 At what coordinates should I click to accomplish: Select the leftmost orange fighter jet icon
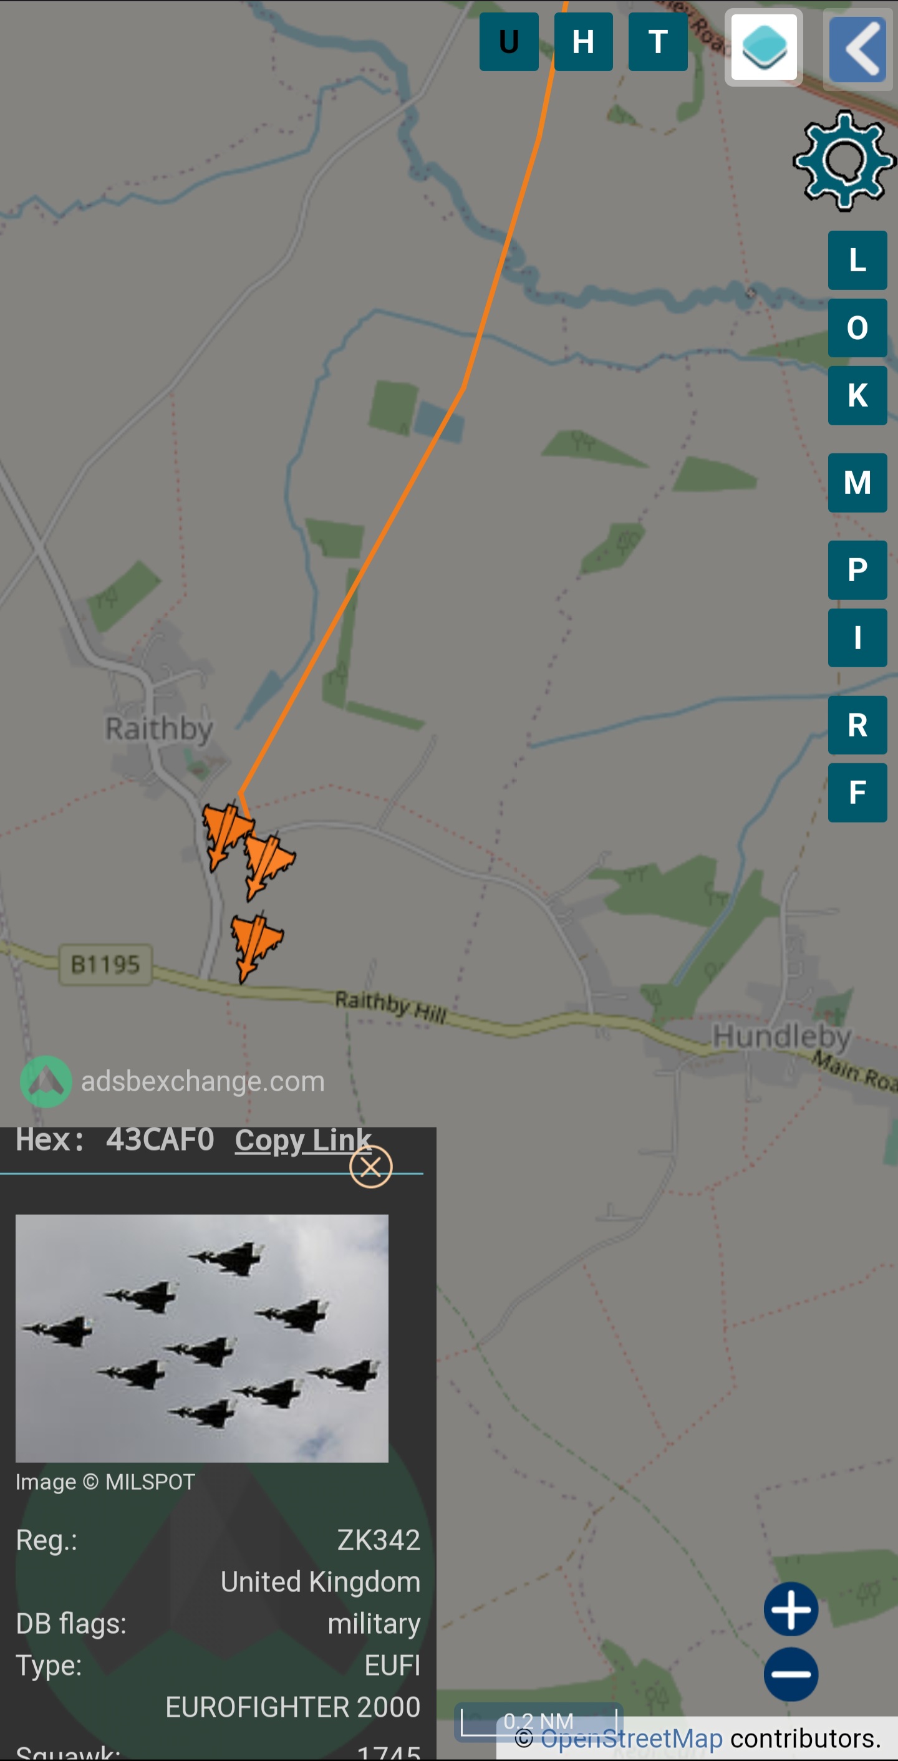pos(226,836)
